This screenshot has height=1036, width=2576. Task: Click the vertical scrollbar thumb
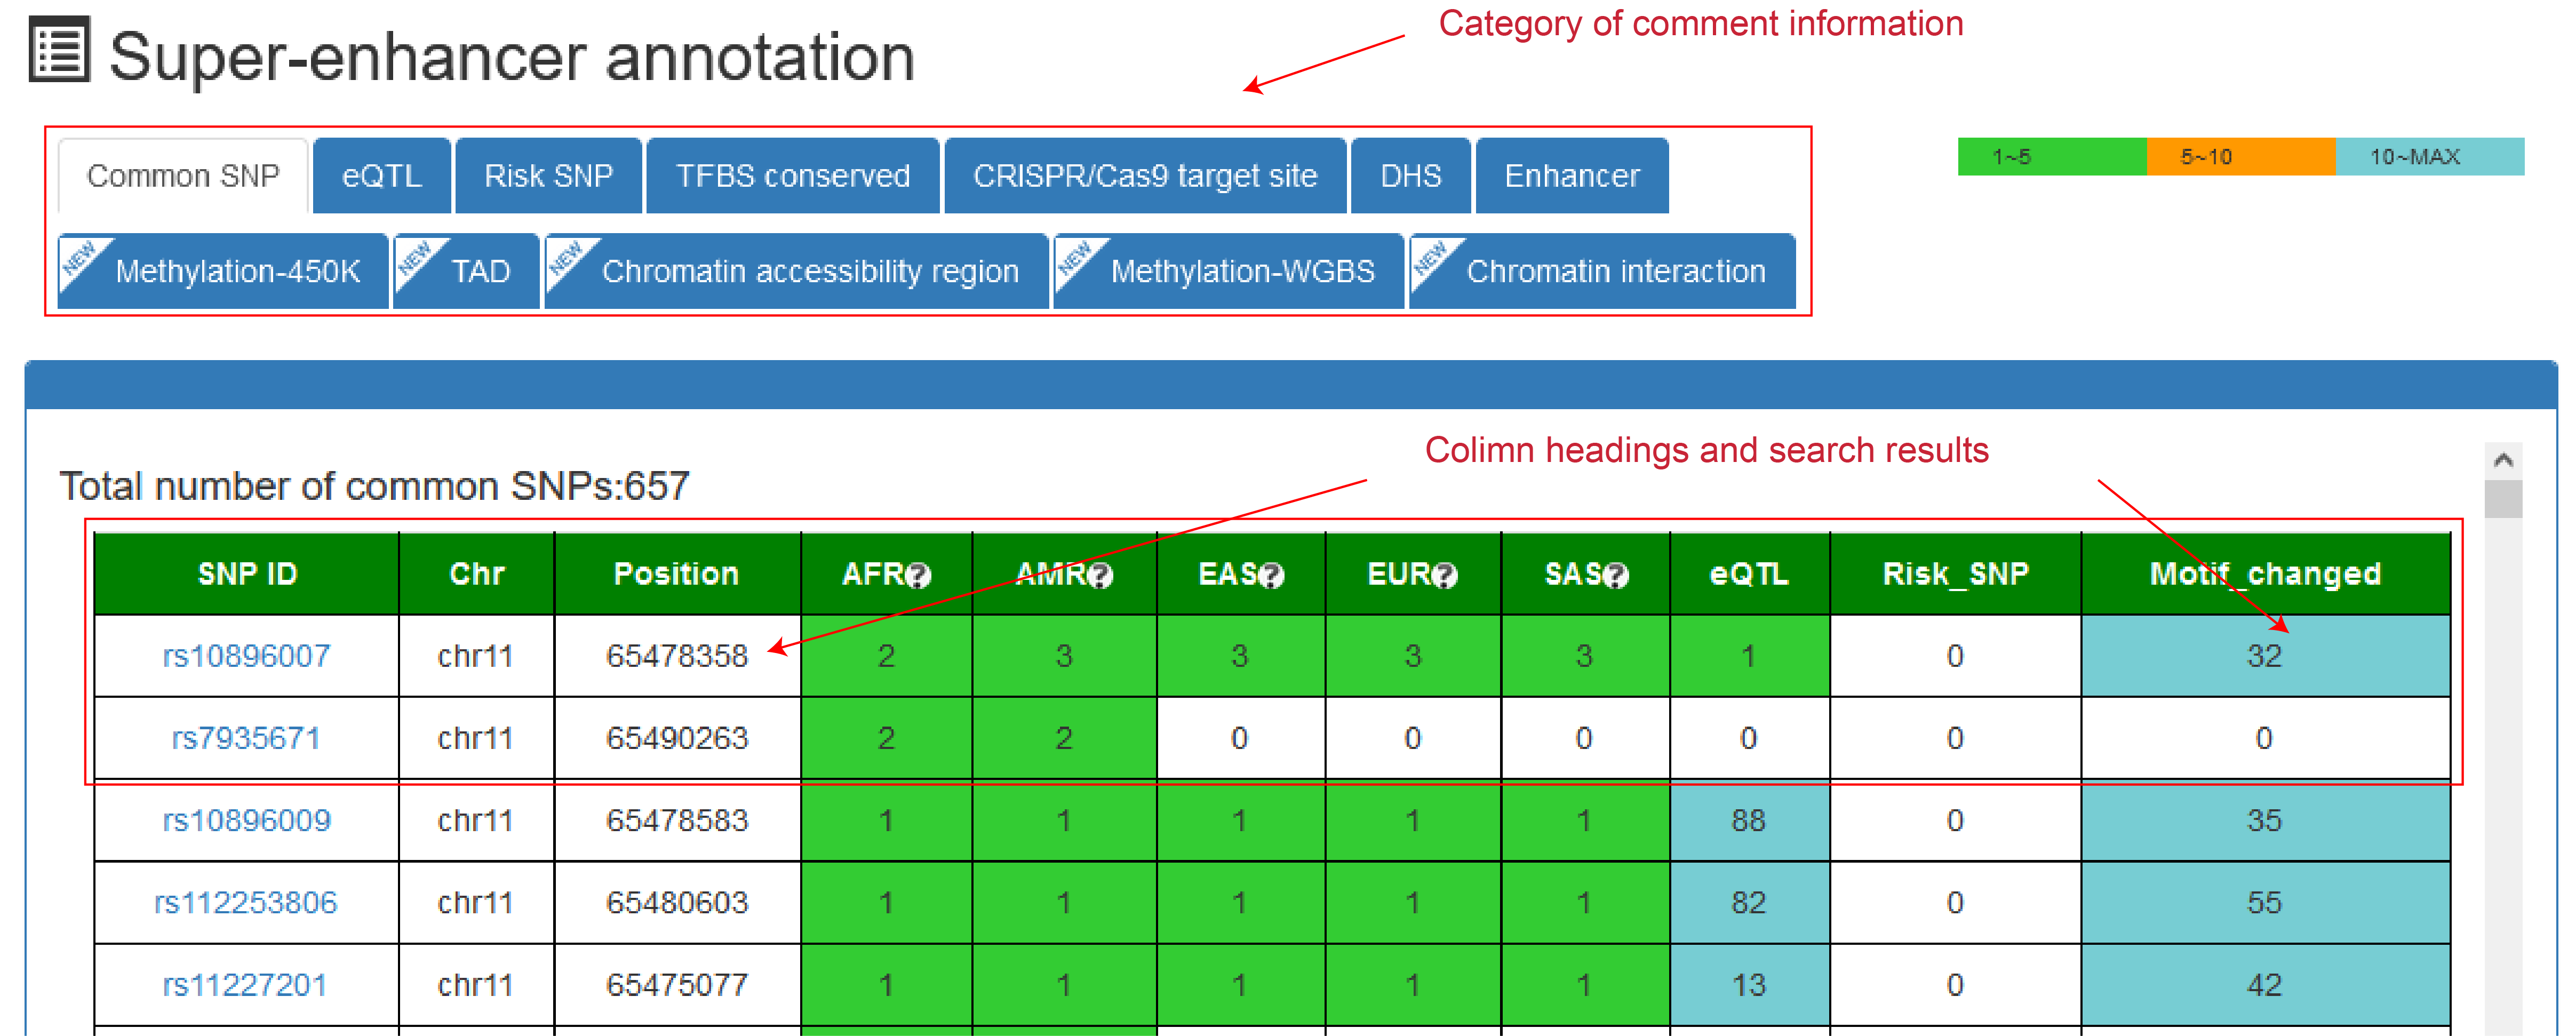tap(2503, 499)
